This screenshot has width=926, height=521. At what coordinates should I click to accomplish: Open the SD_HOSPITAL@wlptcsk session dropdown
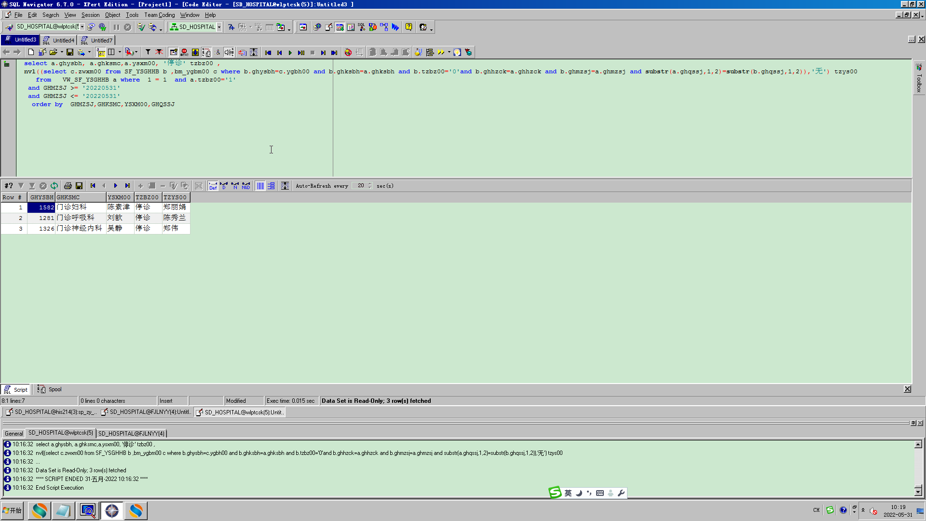[82, 27]
